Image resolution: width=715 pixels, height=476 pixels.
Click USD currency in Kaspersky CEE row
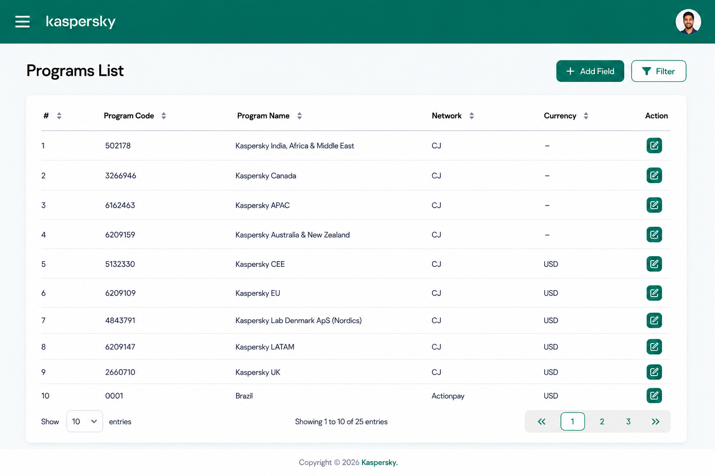point(551,264)
